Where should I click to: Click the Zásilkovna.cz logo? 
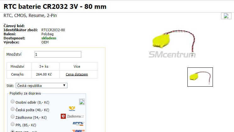(x=72, y=116)
